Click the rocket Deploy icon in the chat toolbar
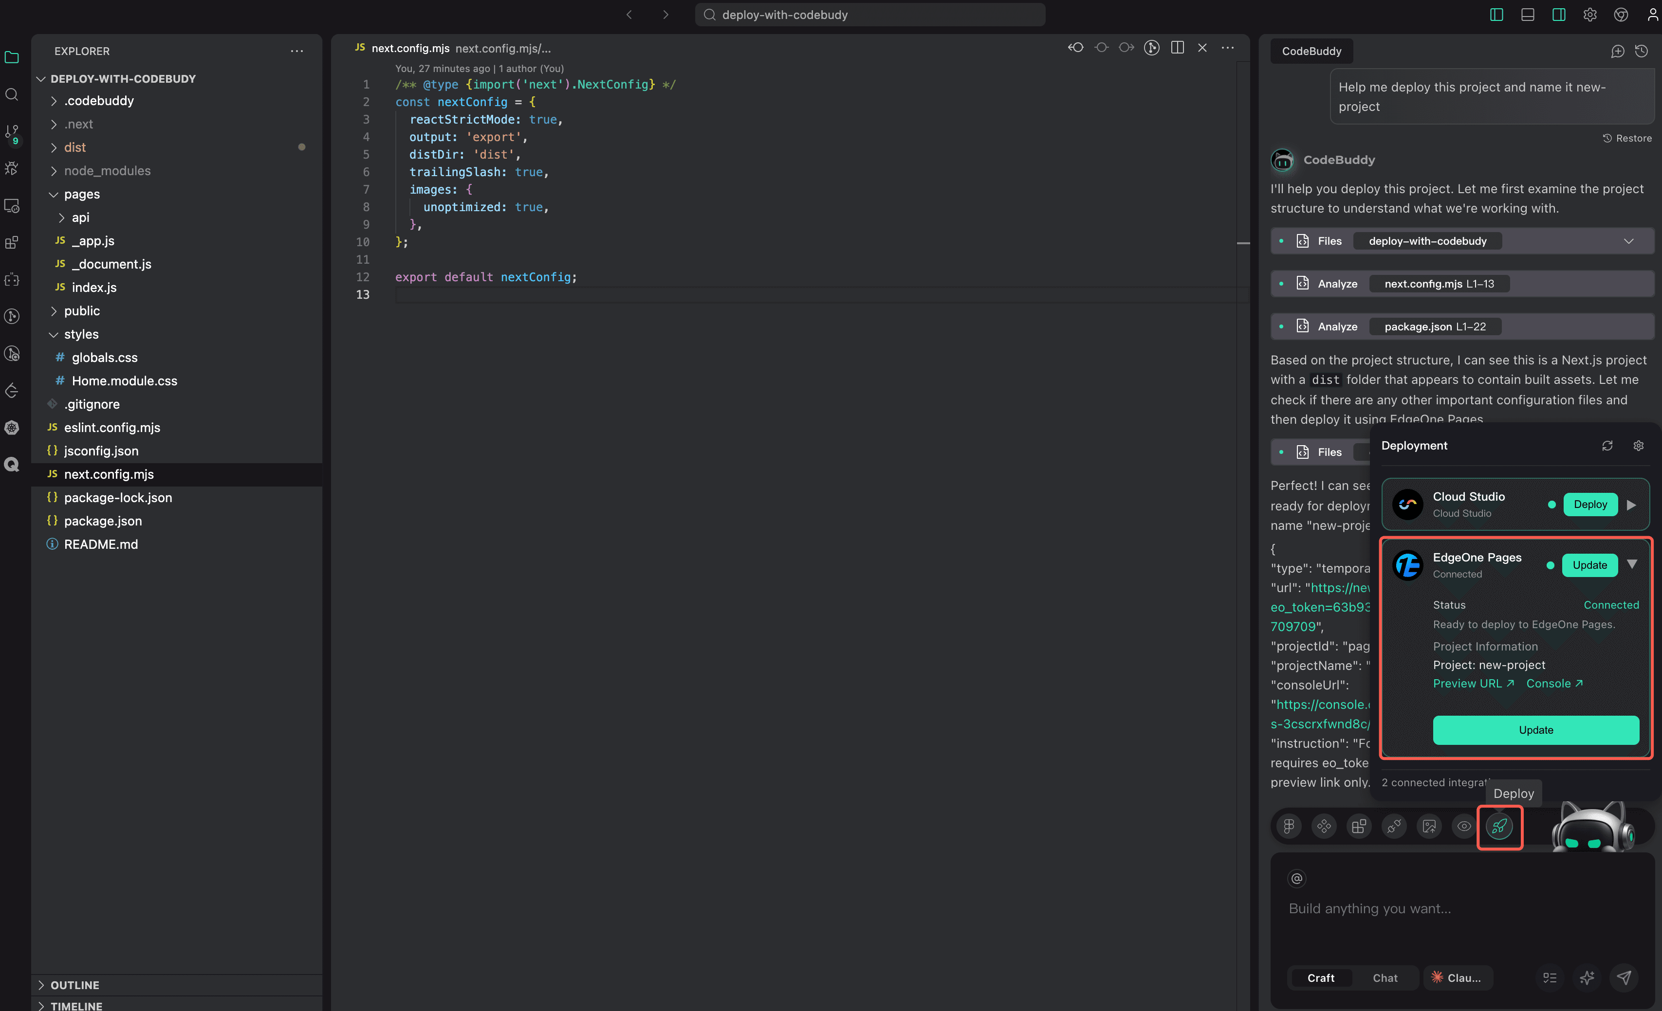The image size is (1662, 1011). coord(1499,826)
